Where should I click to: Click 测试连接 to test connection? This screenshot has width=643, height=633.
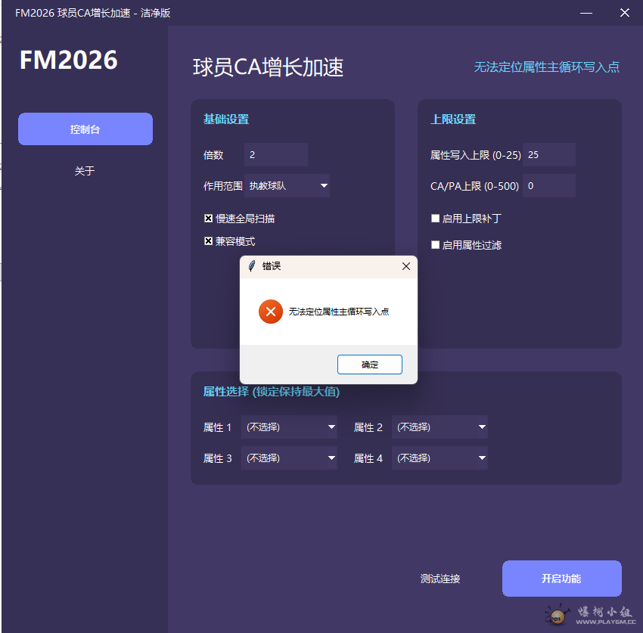pyautogui.click(x=440, y=578)
